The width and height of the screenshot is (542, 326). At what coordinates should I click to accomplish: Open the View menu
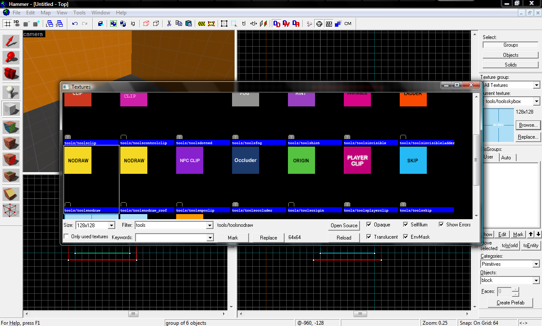pos(62,13)
